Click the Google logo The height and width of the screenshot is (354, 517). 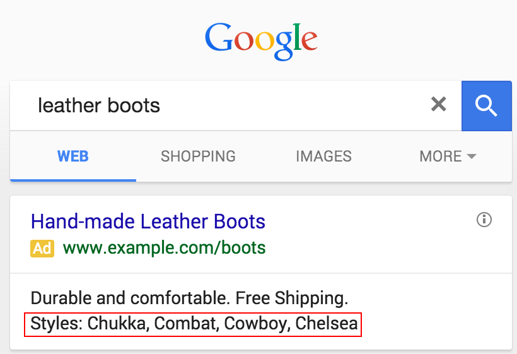pos(261,42)
